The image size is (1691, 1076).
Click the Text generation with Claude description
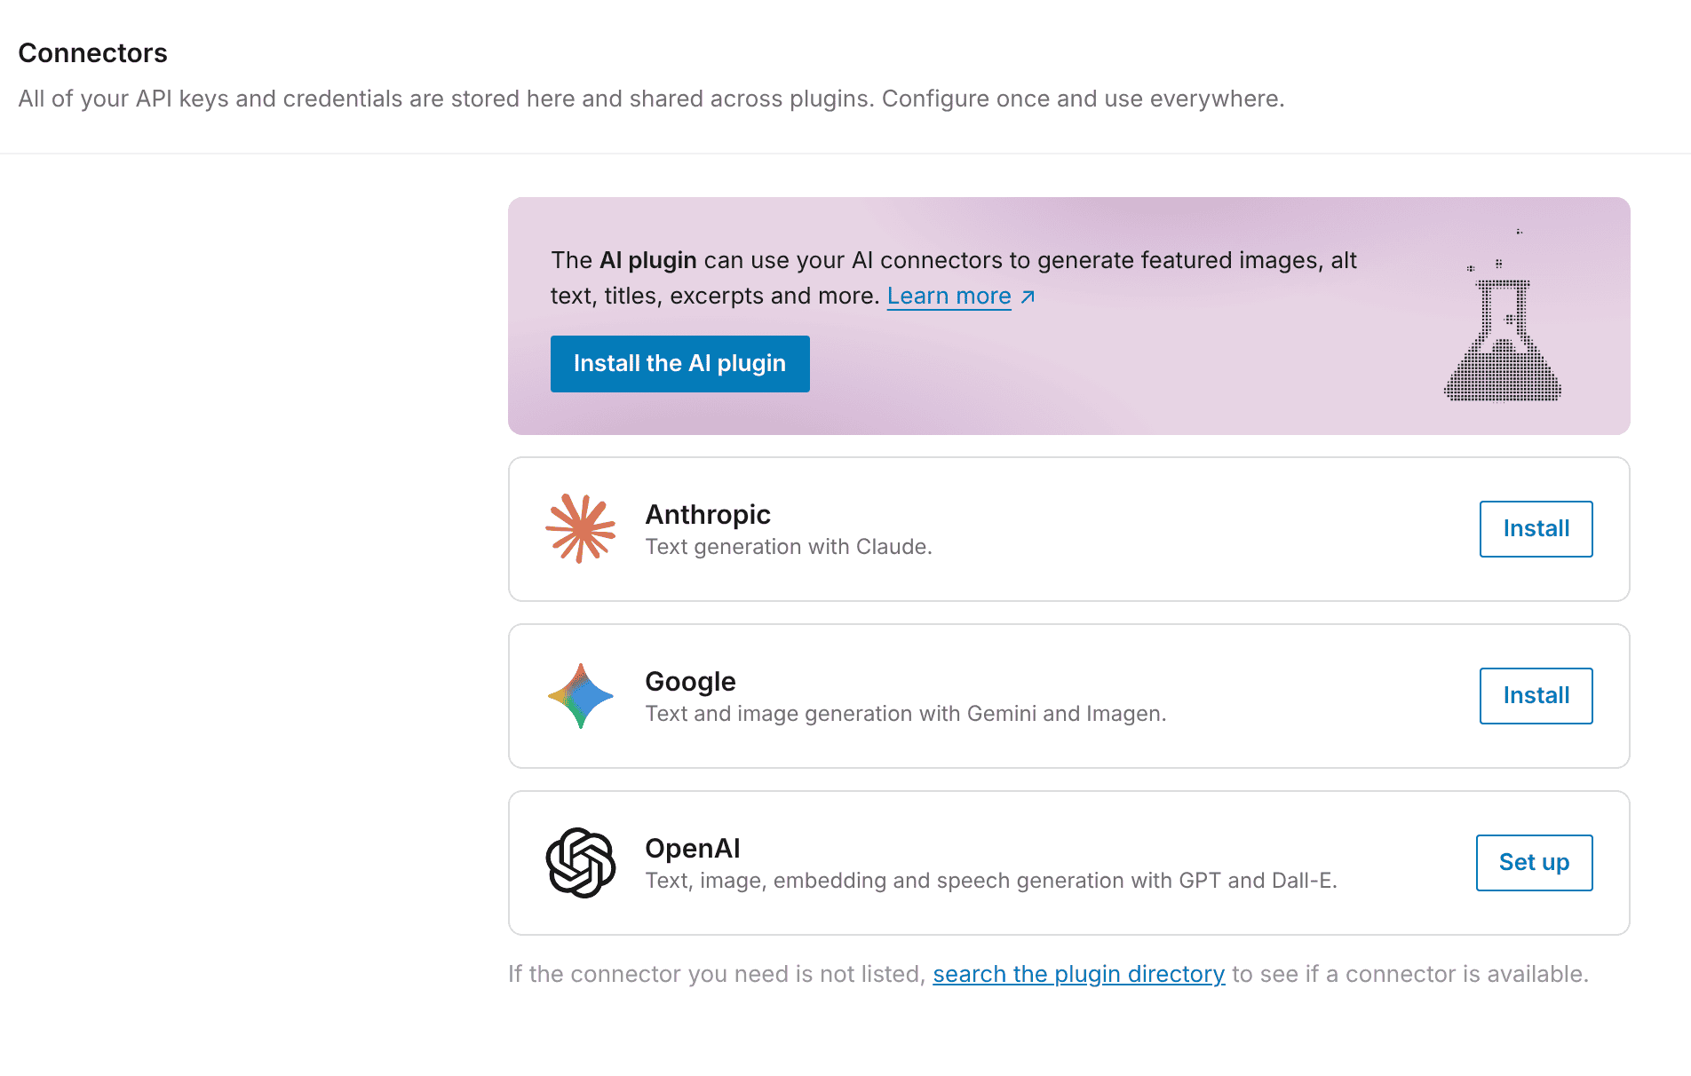coord(789,547)
